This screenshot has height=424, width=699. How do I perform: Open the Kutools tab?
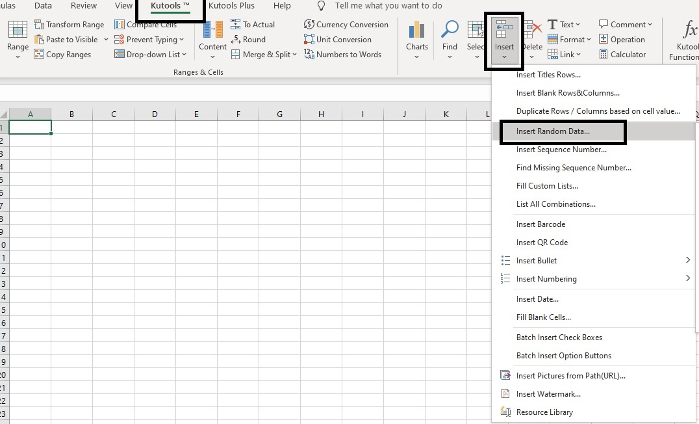tap(170, 6)
